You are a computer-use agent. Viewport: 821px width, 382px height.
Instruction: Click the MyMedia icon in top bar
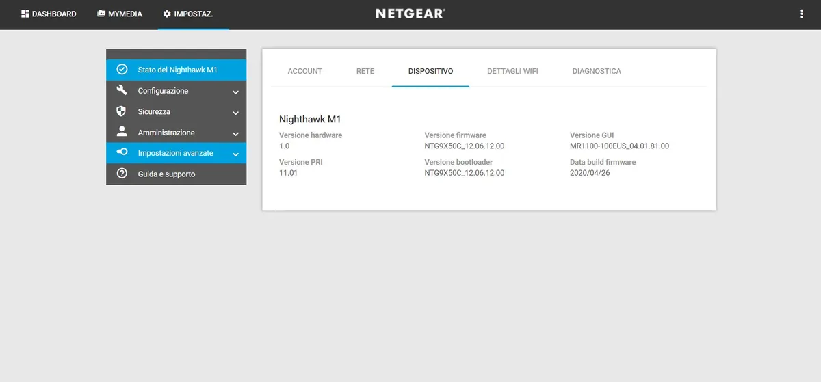(x=101, y=14)
